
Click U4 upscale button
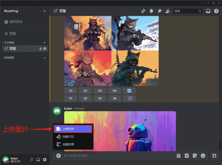[115, 91]
